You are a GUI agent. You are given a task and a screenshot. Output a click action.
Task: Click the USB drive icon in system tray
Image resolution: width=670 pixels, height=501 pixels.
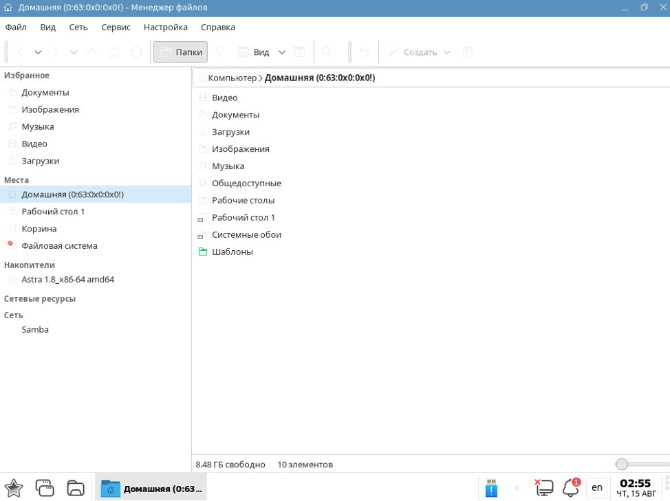[x=491, y=488]
